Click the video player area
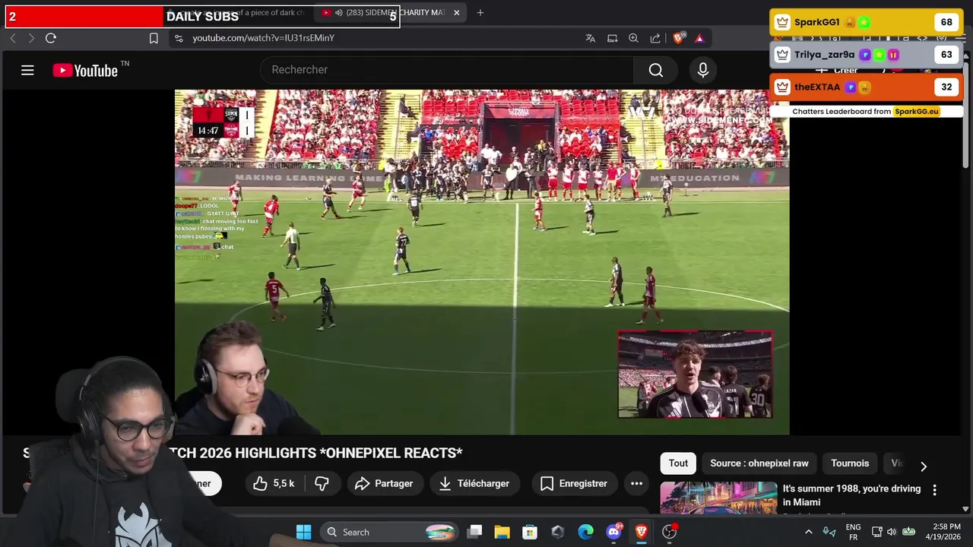This screenshot has width=973, height=547. (x=482, y=262)
